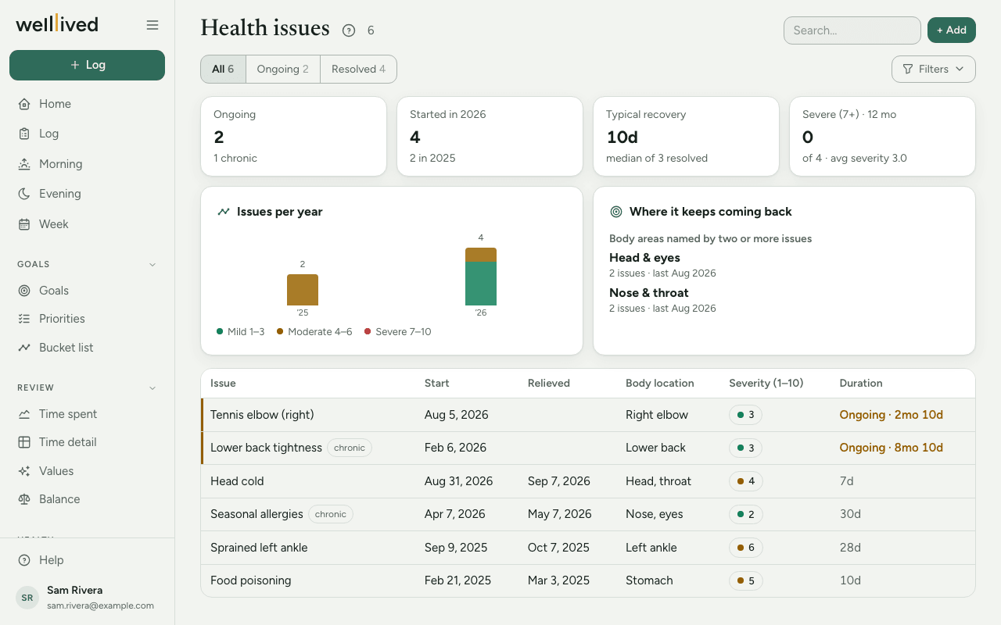
Task: Collapse the GOALS section chevron
Action: (x=152, y=264)
